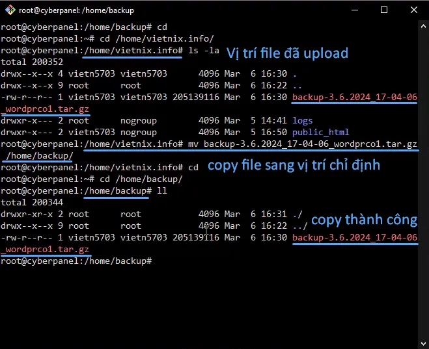Maximize the terminal window
The image size is (429, 349).
click(x=384, y=10)
